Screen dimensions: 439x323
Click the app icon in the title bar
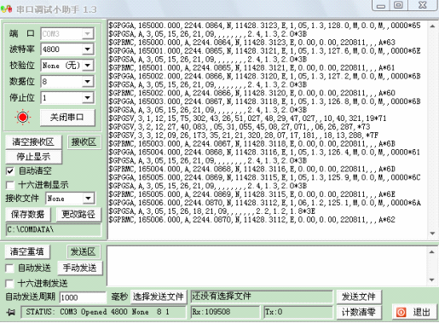tap(7, 9)
